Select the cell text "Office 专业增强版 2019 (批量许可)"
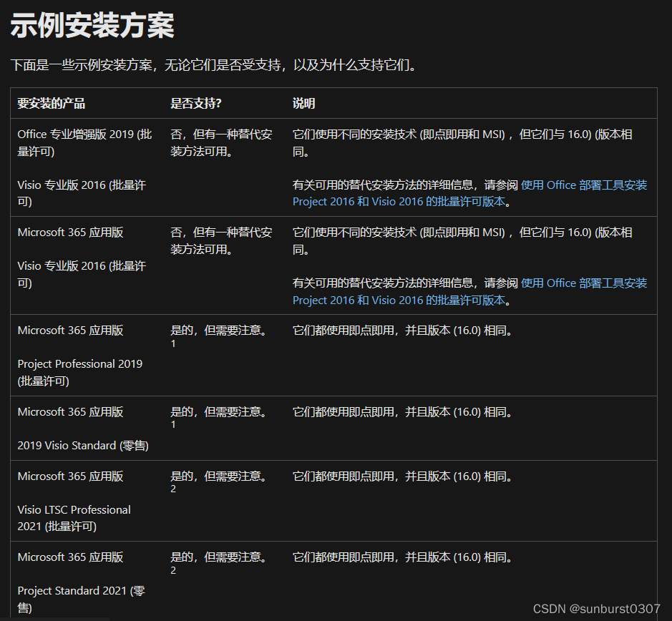The image size is (672, 621). click(x=85, y=142)
